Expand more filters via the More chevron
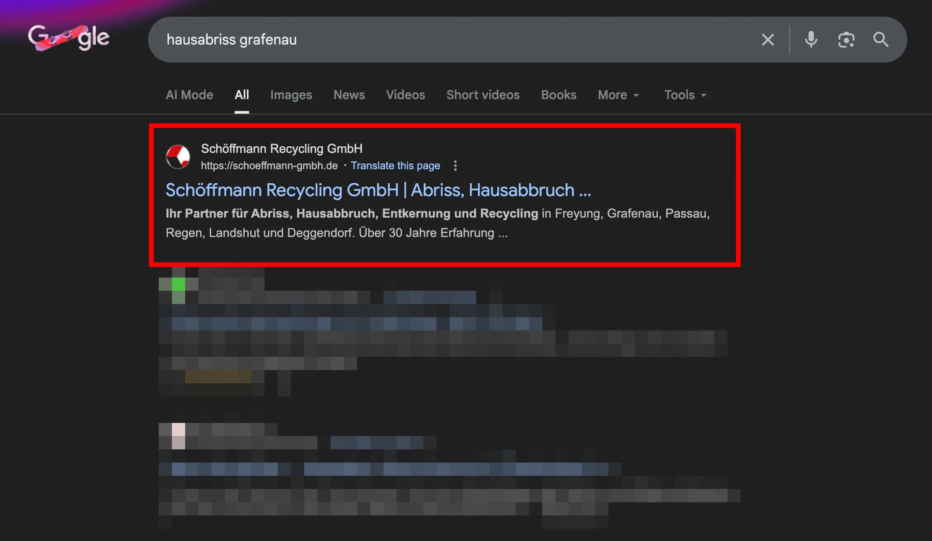932x541 pixels. (x=636, y=96)
